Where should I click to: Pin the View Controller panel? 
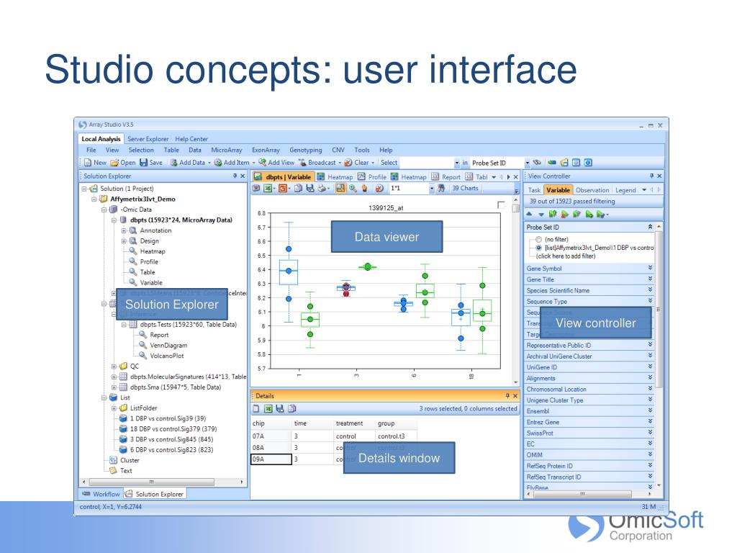point(651,176)
